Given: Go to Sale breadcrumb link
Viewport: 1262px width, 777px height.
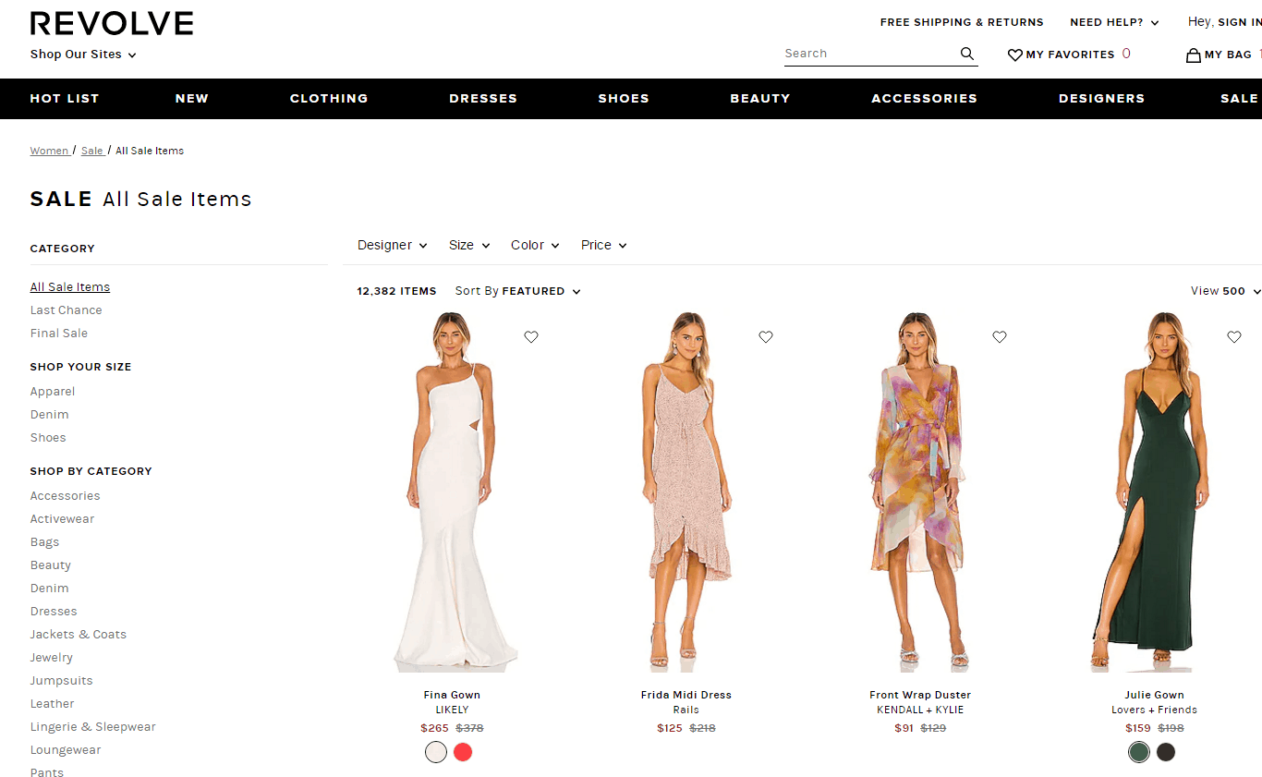Looking at the screenshot, I should tap(91, 151).
